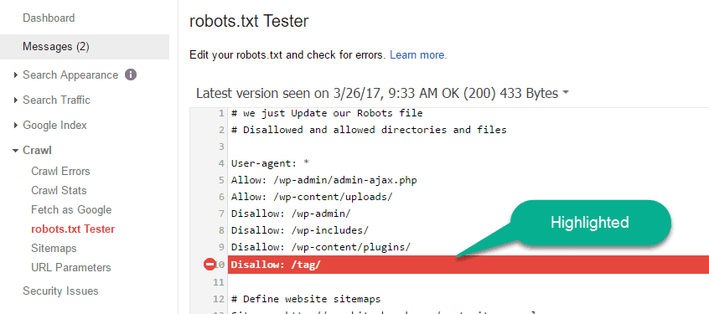This screenshot has height=314, width=709.
Task: Click the 'Disallow: /wp-includes/' line
Action: tap(300, 230)
